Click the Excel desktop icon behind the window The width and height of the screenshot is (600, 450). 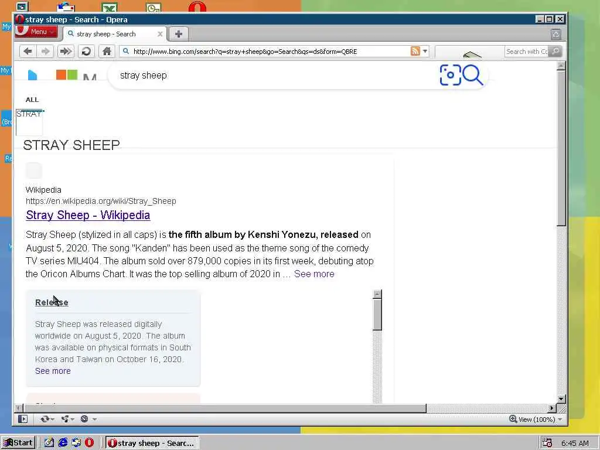(110, 7)
